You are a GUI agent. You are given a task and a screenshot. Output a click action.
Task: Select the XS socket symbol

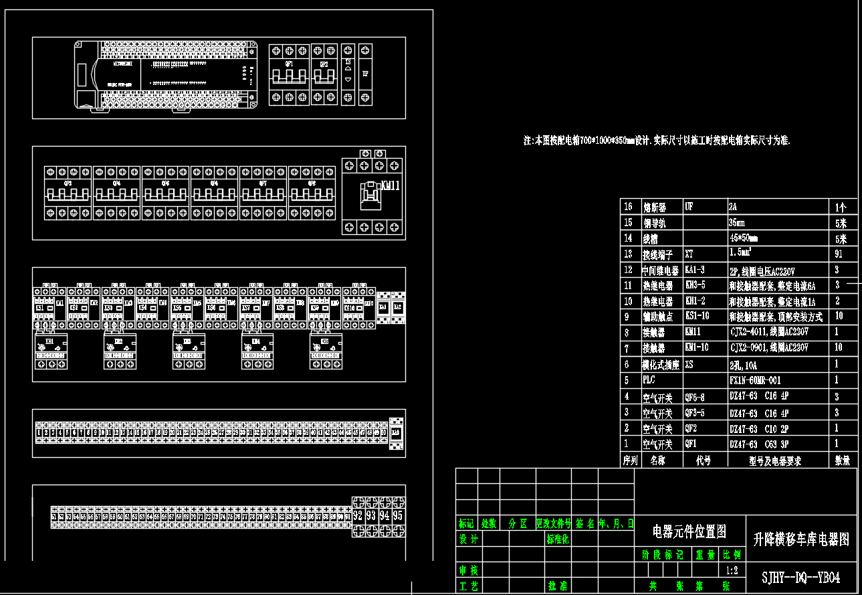(348, 74)
